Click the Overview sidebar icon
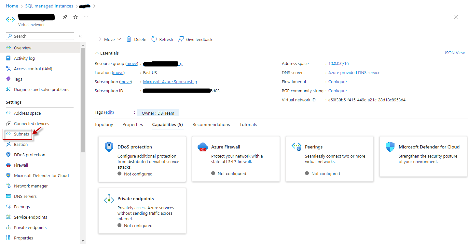 (x=8, y=48)
